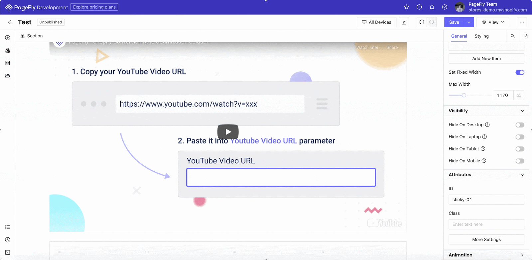
Task: Play the YouTube video
Action: tap(228, 132)
